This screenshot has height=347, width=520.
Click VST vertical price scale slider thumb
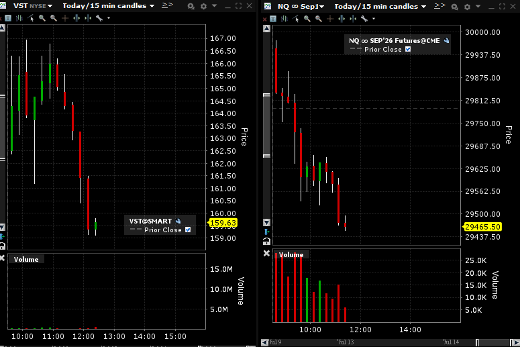(x=2, y=128)
